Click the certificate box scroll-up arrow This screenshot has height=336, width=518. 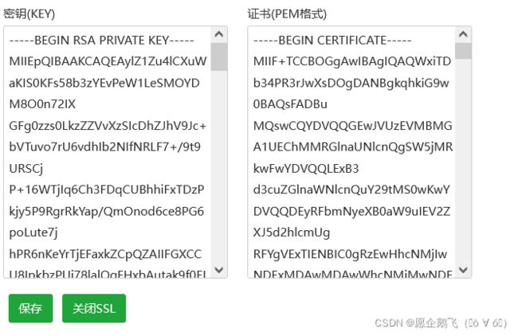tap(463, 34)
